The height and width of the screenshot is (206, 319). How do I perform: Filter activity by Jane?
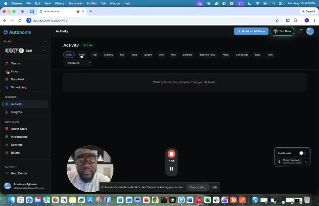tap(134, 55)
